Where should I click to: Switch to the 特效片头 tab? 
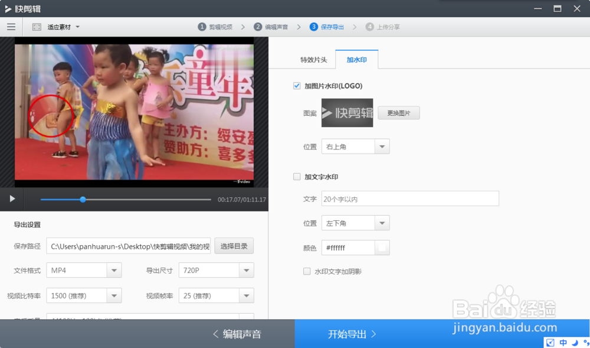[313, 60]
